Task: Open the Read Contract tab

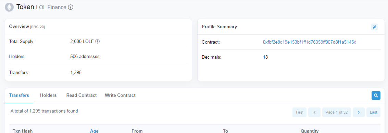Action: tap(82, 95)
